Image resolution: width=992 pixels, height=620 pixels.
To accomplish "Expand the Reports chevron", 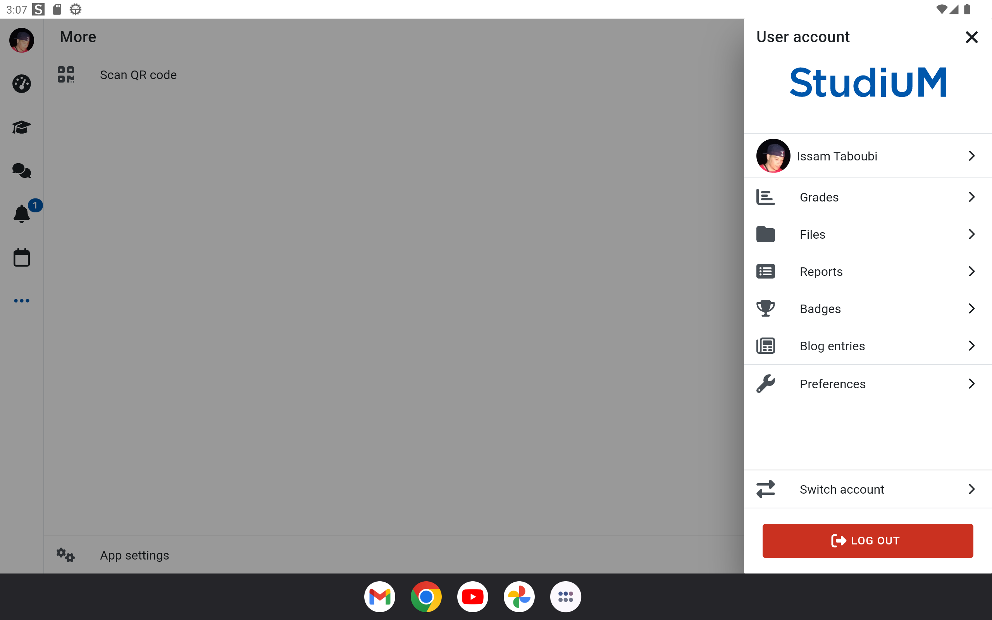I will (x=971, y=272).
